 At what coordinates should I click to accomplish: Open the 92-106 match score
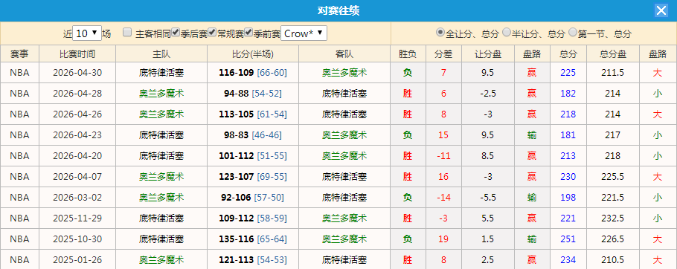[x=236, y=198]
